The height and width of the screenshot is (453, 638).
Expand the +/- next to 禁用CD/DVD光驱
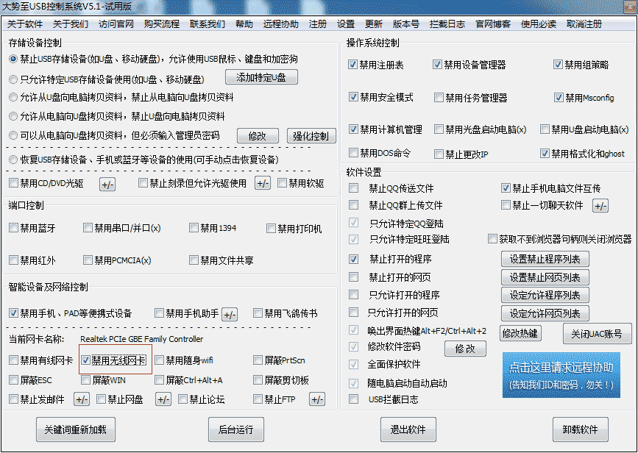107,184
